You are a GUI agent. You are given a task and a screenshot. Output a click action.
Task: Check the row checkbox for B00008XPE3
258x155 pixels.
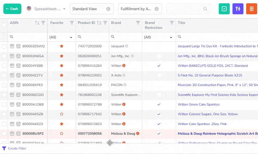pyautogui.click(x=4, y=85)
